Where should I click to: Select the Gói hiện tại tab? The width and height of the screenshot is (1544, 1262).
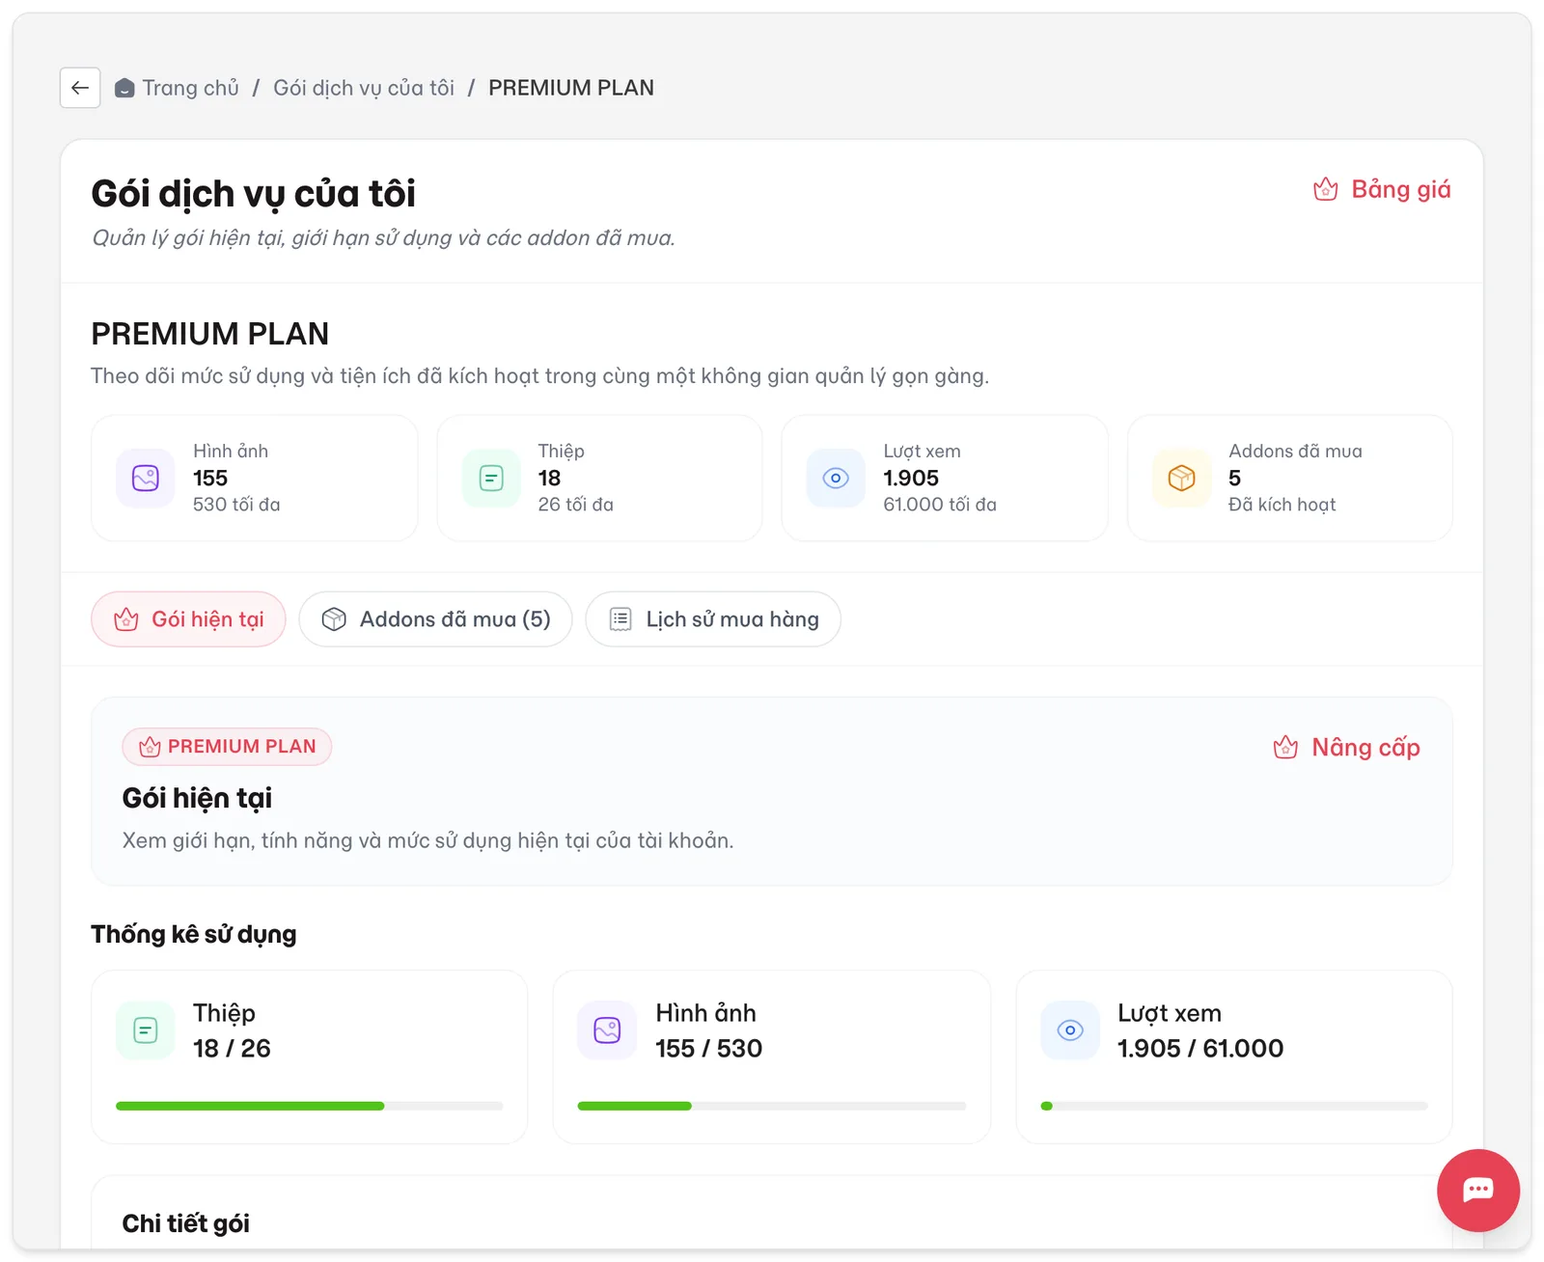188,619
